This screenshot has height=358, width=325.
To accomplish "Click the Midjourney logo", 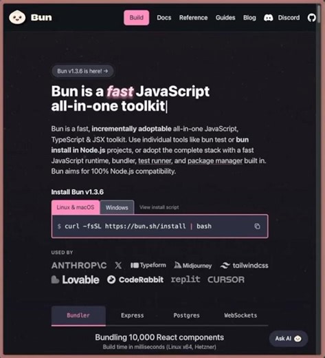I will [193, 266].
